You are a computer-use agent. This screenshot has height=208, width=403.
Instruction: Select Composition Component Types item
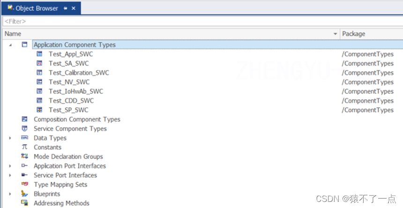77,119
